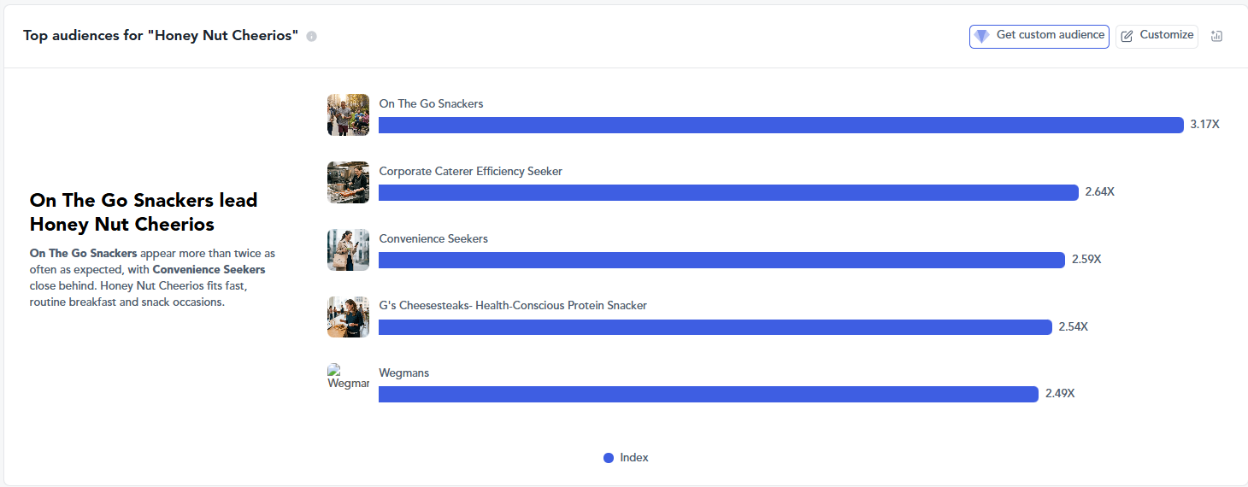Click the pencil icon next to Customize
This screenshot has width=1248, height=487.
(1127, 36)
